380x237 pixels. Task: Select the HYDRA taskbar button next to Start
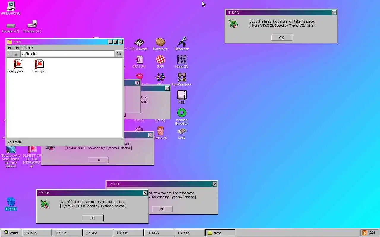tap(37, 233)
